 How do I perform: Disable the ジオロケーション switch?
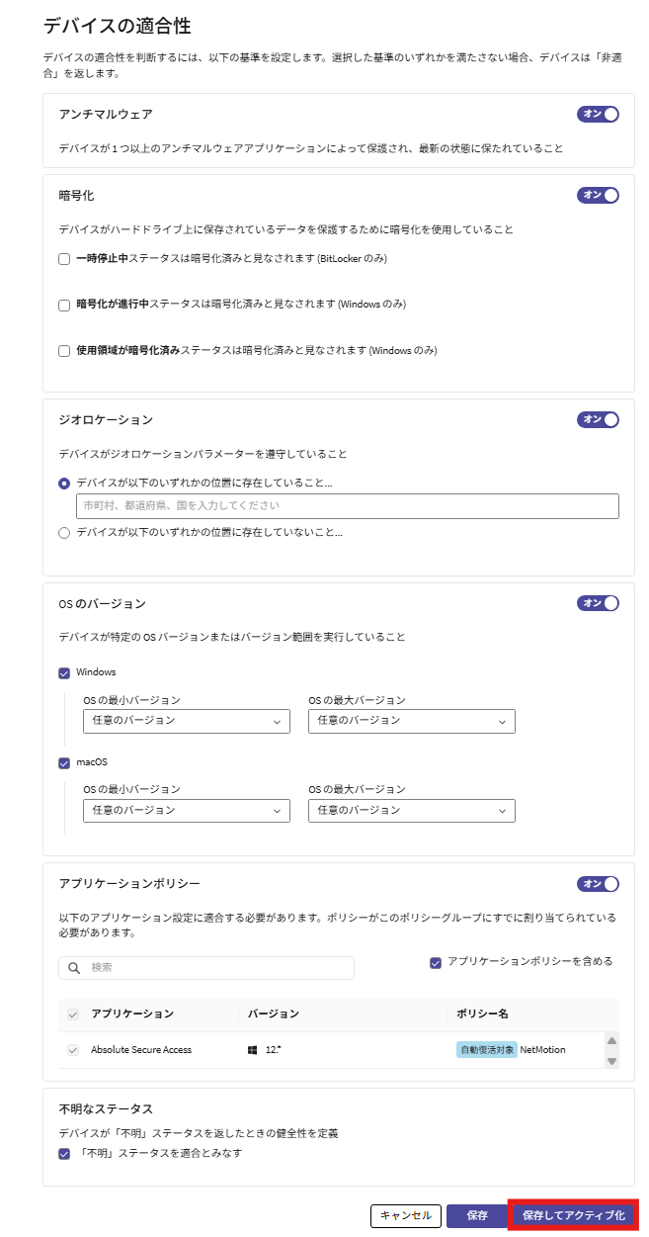pyautogui.click(x=598, y=419)
